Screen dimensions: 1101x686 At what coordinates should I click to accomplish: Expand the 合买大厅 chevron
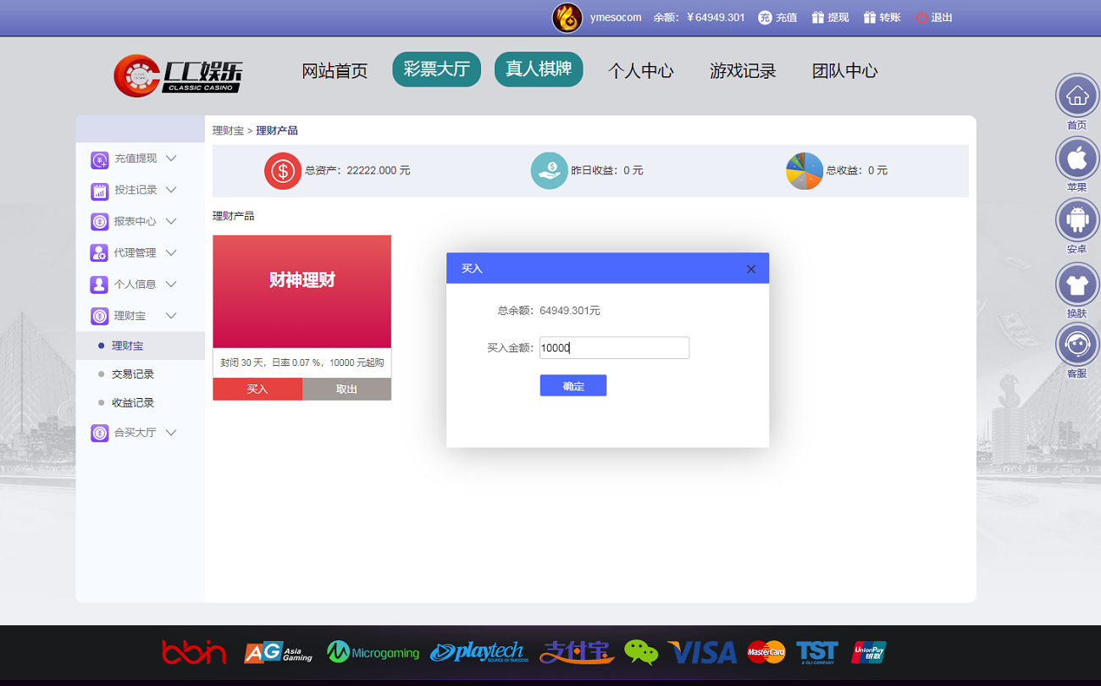(171, 432)
